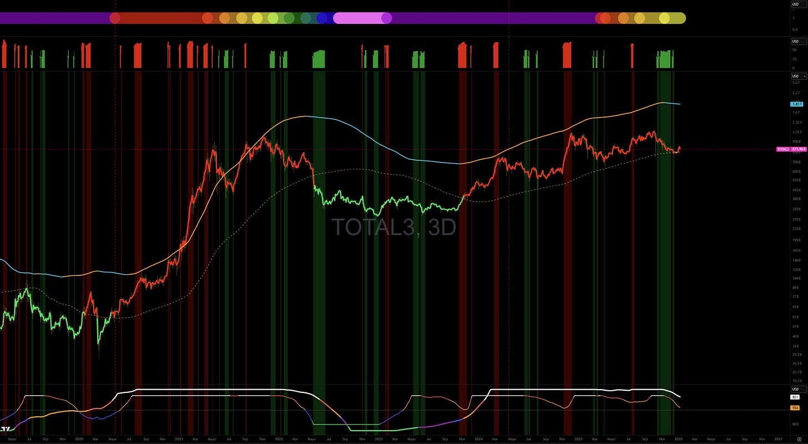The width and height of the screenshot is (808, 444).
Task: Click the 705 B price scale level
Action: click(x=796, y=162)
